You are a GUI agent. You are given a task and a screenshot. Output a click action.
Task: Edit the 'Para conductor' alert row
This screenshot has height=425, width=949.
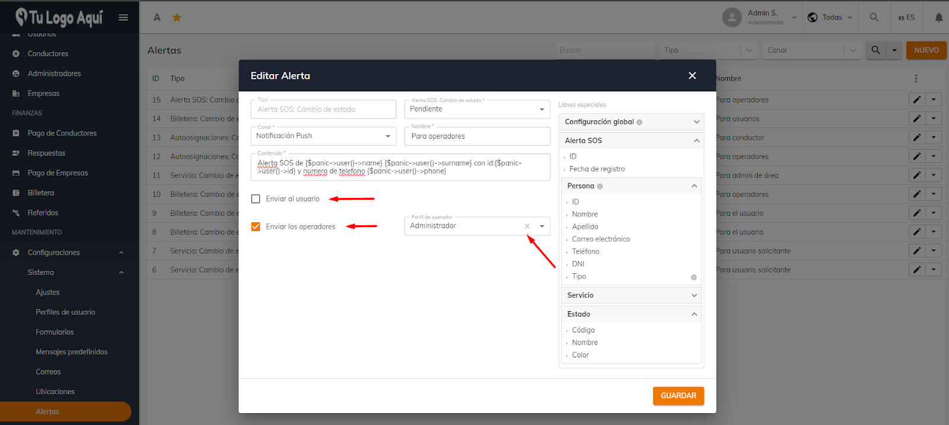pos(917,138)
